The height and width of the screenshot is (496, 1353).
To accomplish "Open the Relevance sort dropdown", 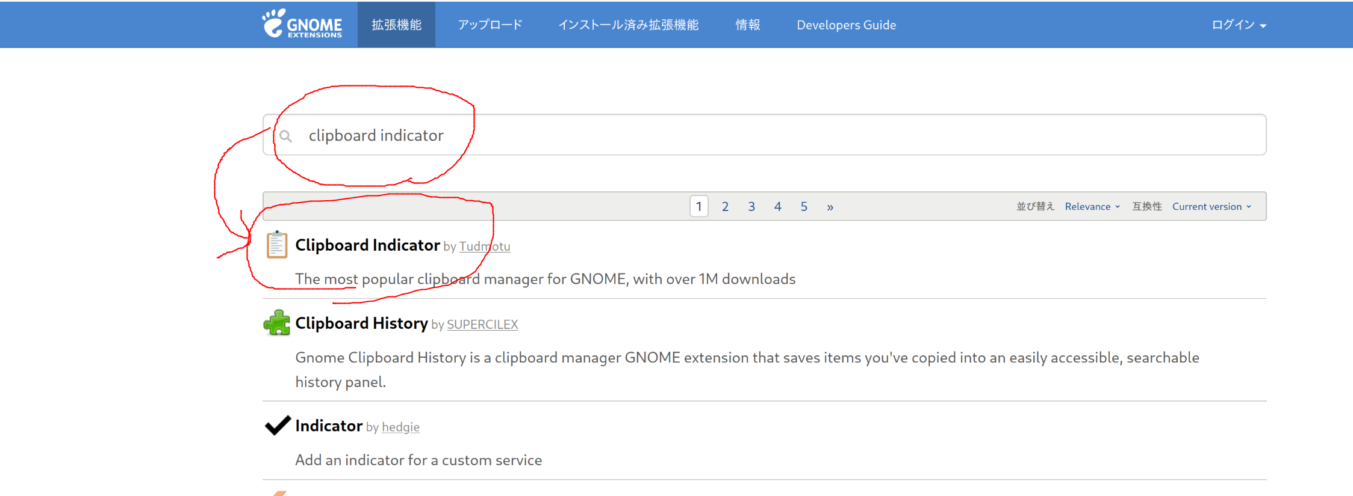I will (1092, 206).
